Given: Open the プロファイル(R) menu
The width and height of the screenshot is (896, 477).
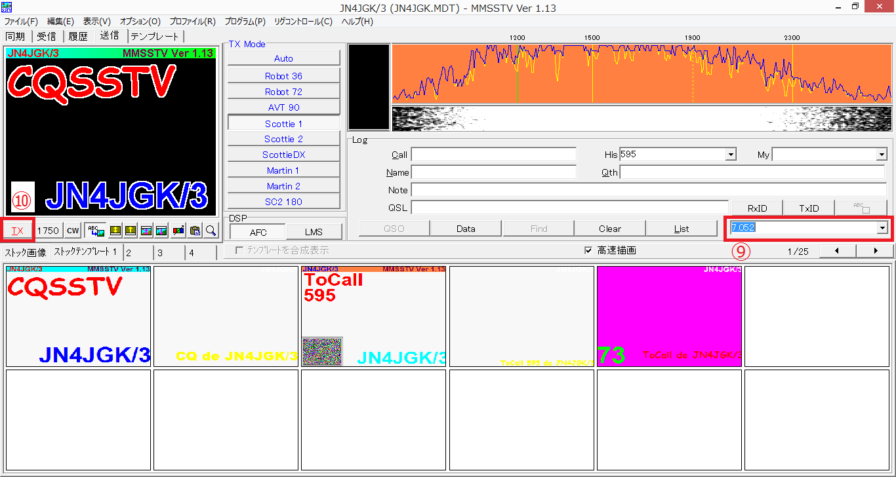Looking at the screenshot, I should coord(193,22).
